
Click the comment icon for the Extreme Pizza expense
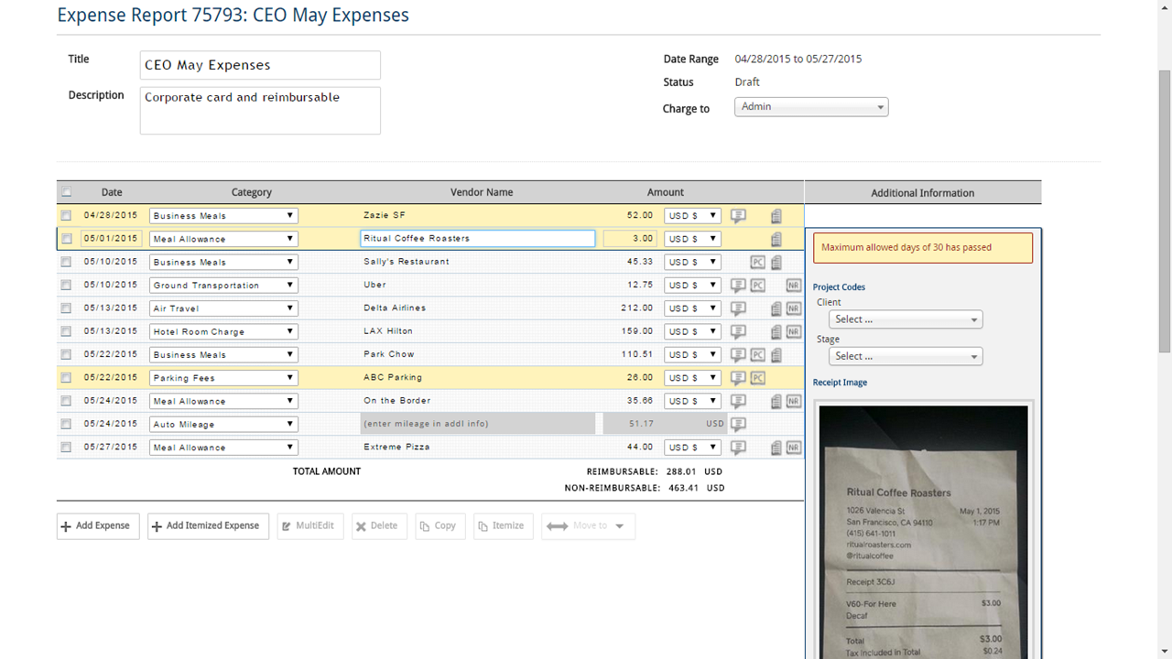point(738,448)
